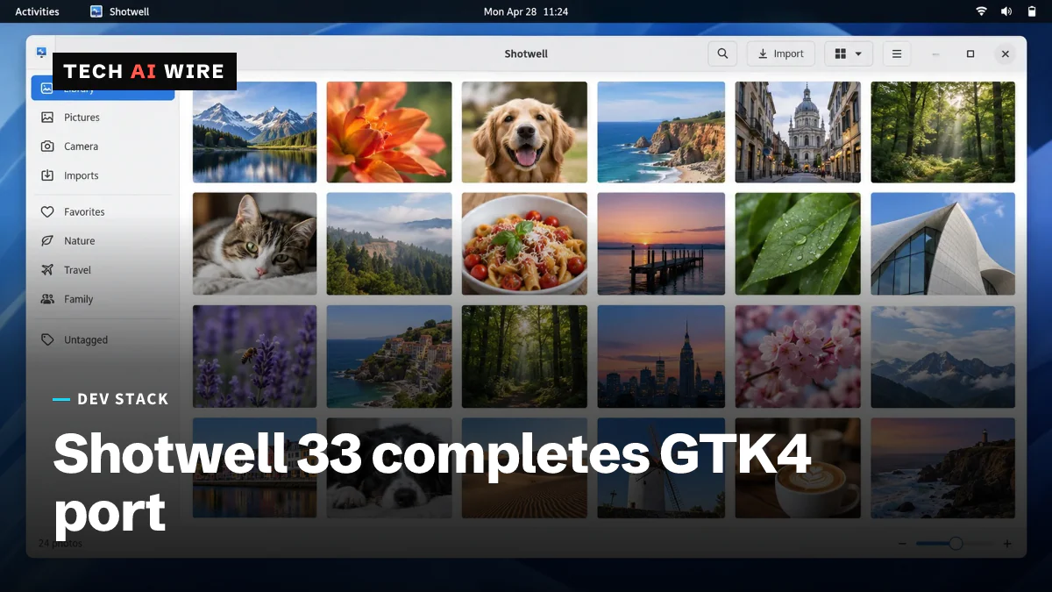Open the dark forest path photo
This screenshot has height=592, width=1052.
click(x=524, y=356)
